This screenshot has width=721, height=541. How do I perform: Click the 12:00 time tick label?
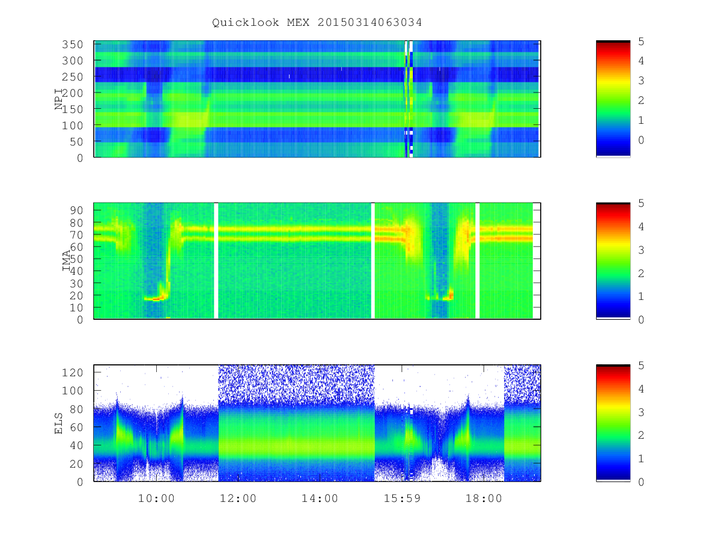[x=239, y=498]
